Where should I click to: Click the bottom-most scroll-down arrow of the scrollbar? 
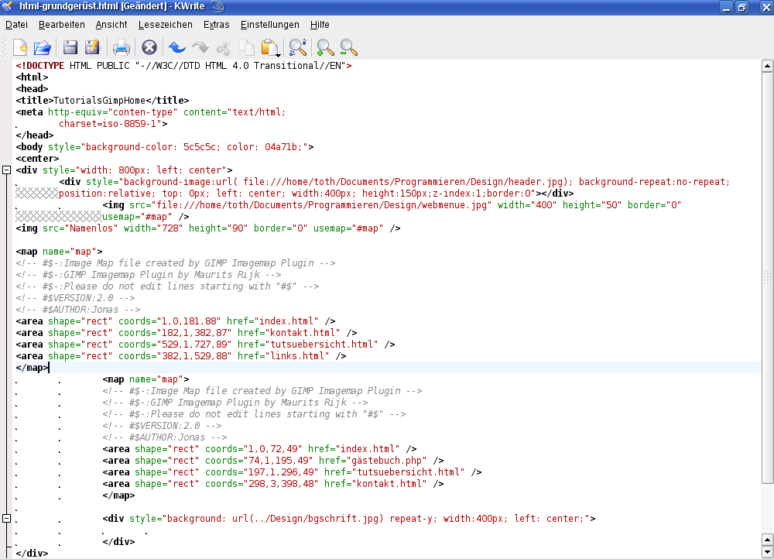click(x=768, y=552)
